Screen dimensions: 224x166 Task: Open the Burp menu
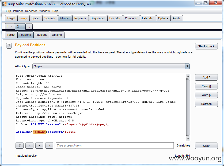pos(8,11)
